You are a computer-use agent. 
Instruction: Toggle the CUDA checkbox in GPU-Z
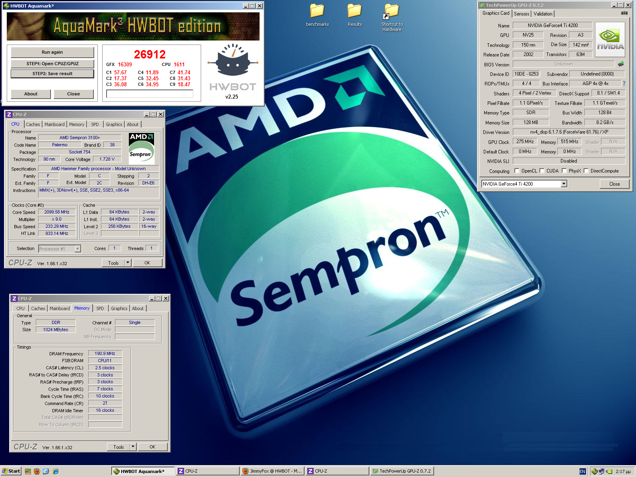[542, 171]
